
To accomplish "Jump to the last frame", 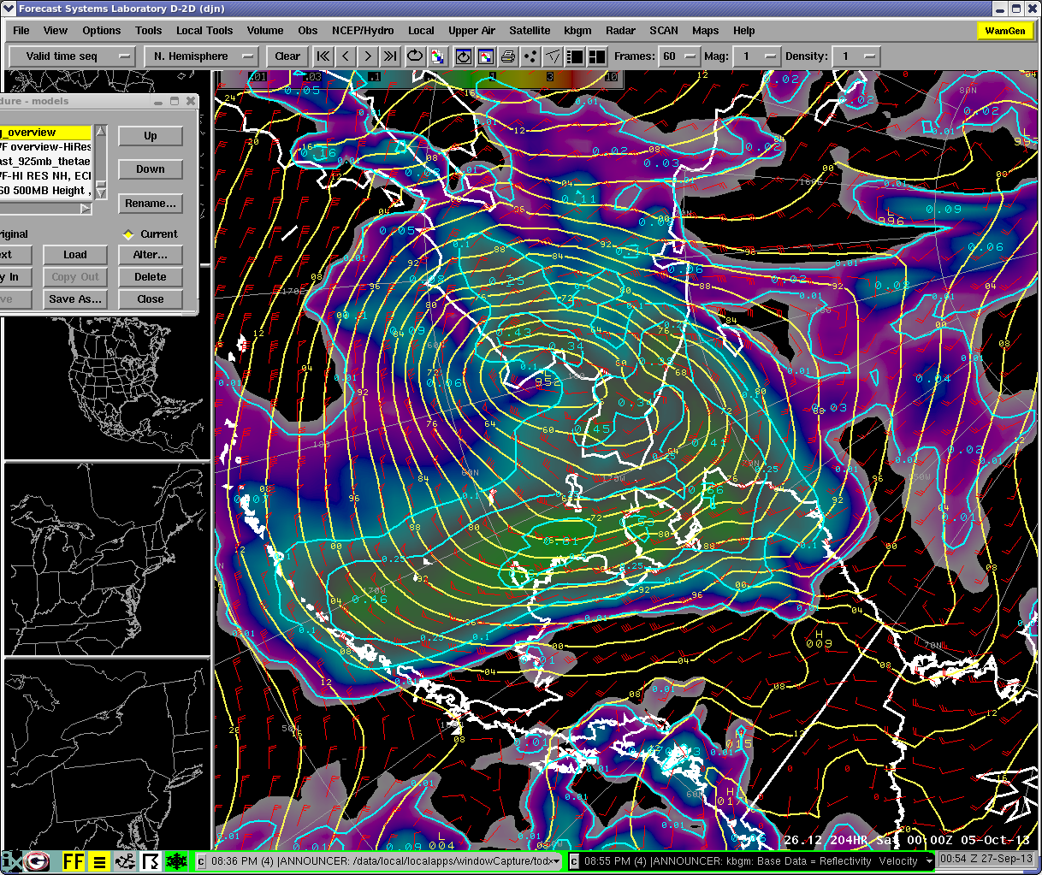I will coord(390,56).
